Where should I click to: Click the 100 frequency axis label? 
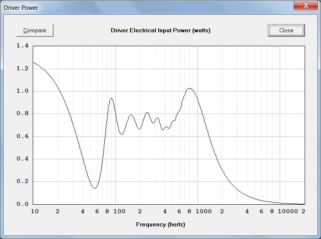[x=119, y=211]
